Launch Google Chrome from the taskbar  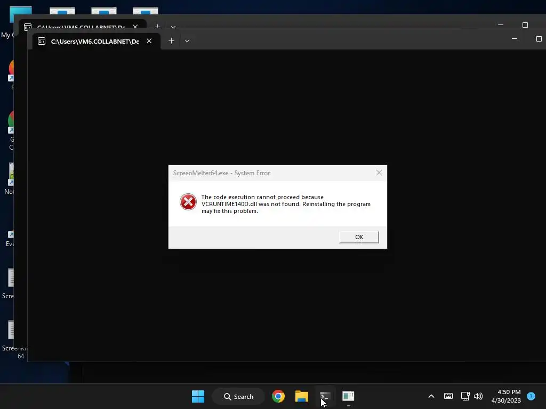pos(278,396)
